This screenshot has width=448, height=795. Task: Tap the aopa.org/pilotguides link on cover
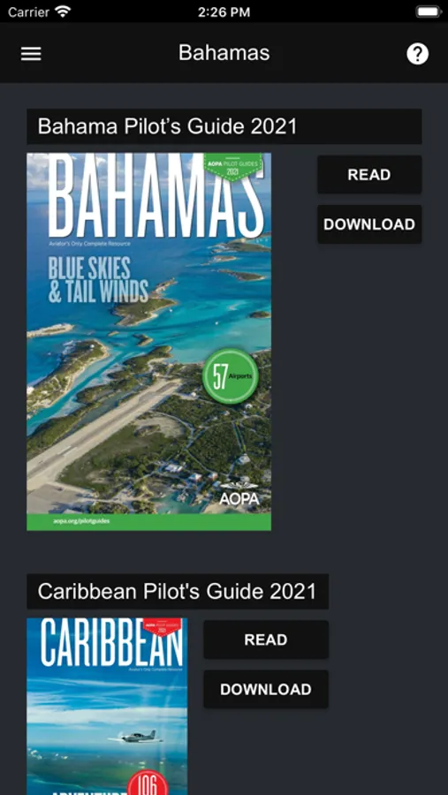pos(81,520)
